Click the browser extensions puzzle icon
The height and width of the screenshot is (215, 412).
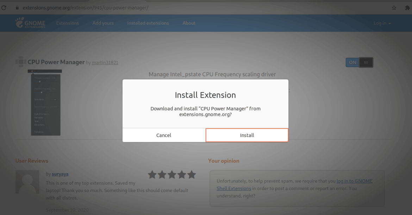[x=408, y=7]
